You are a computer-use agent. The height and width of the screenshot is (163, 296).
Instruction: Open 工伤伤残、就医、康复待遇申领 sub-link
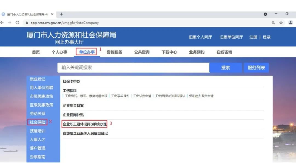(x=86, y=96)
